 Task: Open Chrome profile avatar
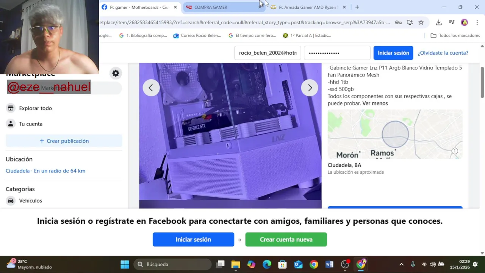click(465, 22)
